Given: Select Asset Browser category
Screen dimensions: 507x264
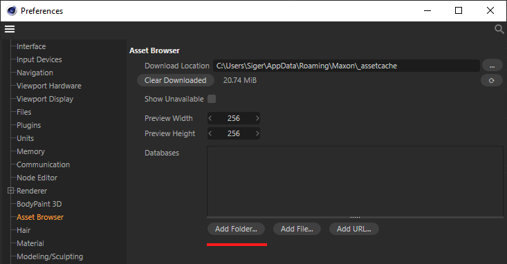Looking at the screenshot, I should point(40,217).
